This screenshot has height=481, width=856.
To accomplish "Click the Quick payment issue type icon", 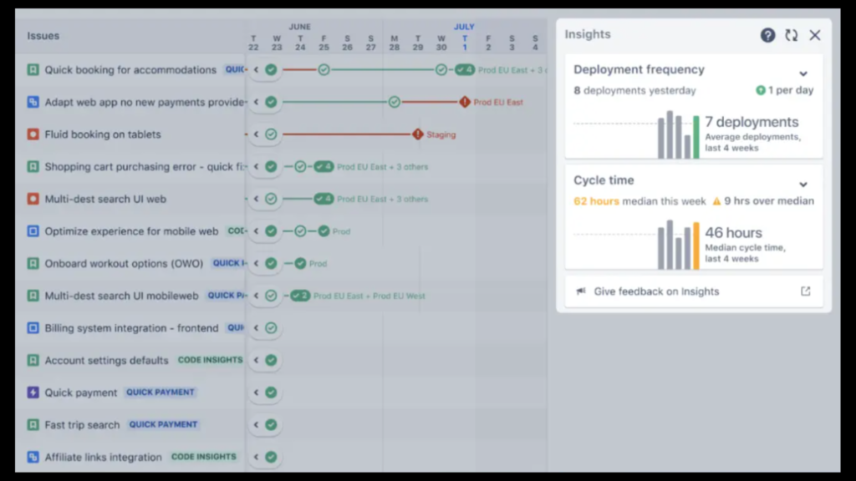I will tap(33, 392).
